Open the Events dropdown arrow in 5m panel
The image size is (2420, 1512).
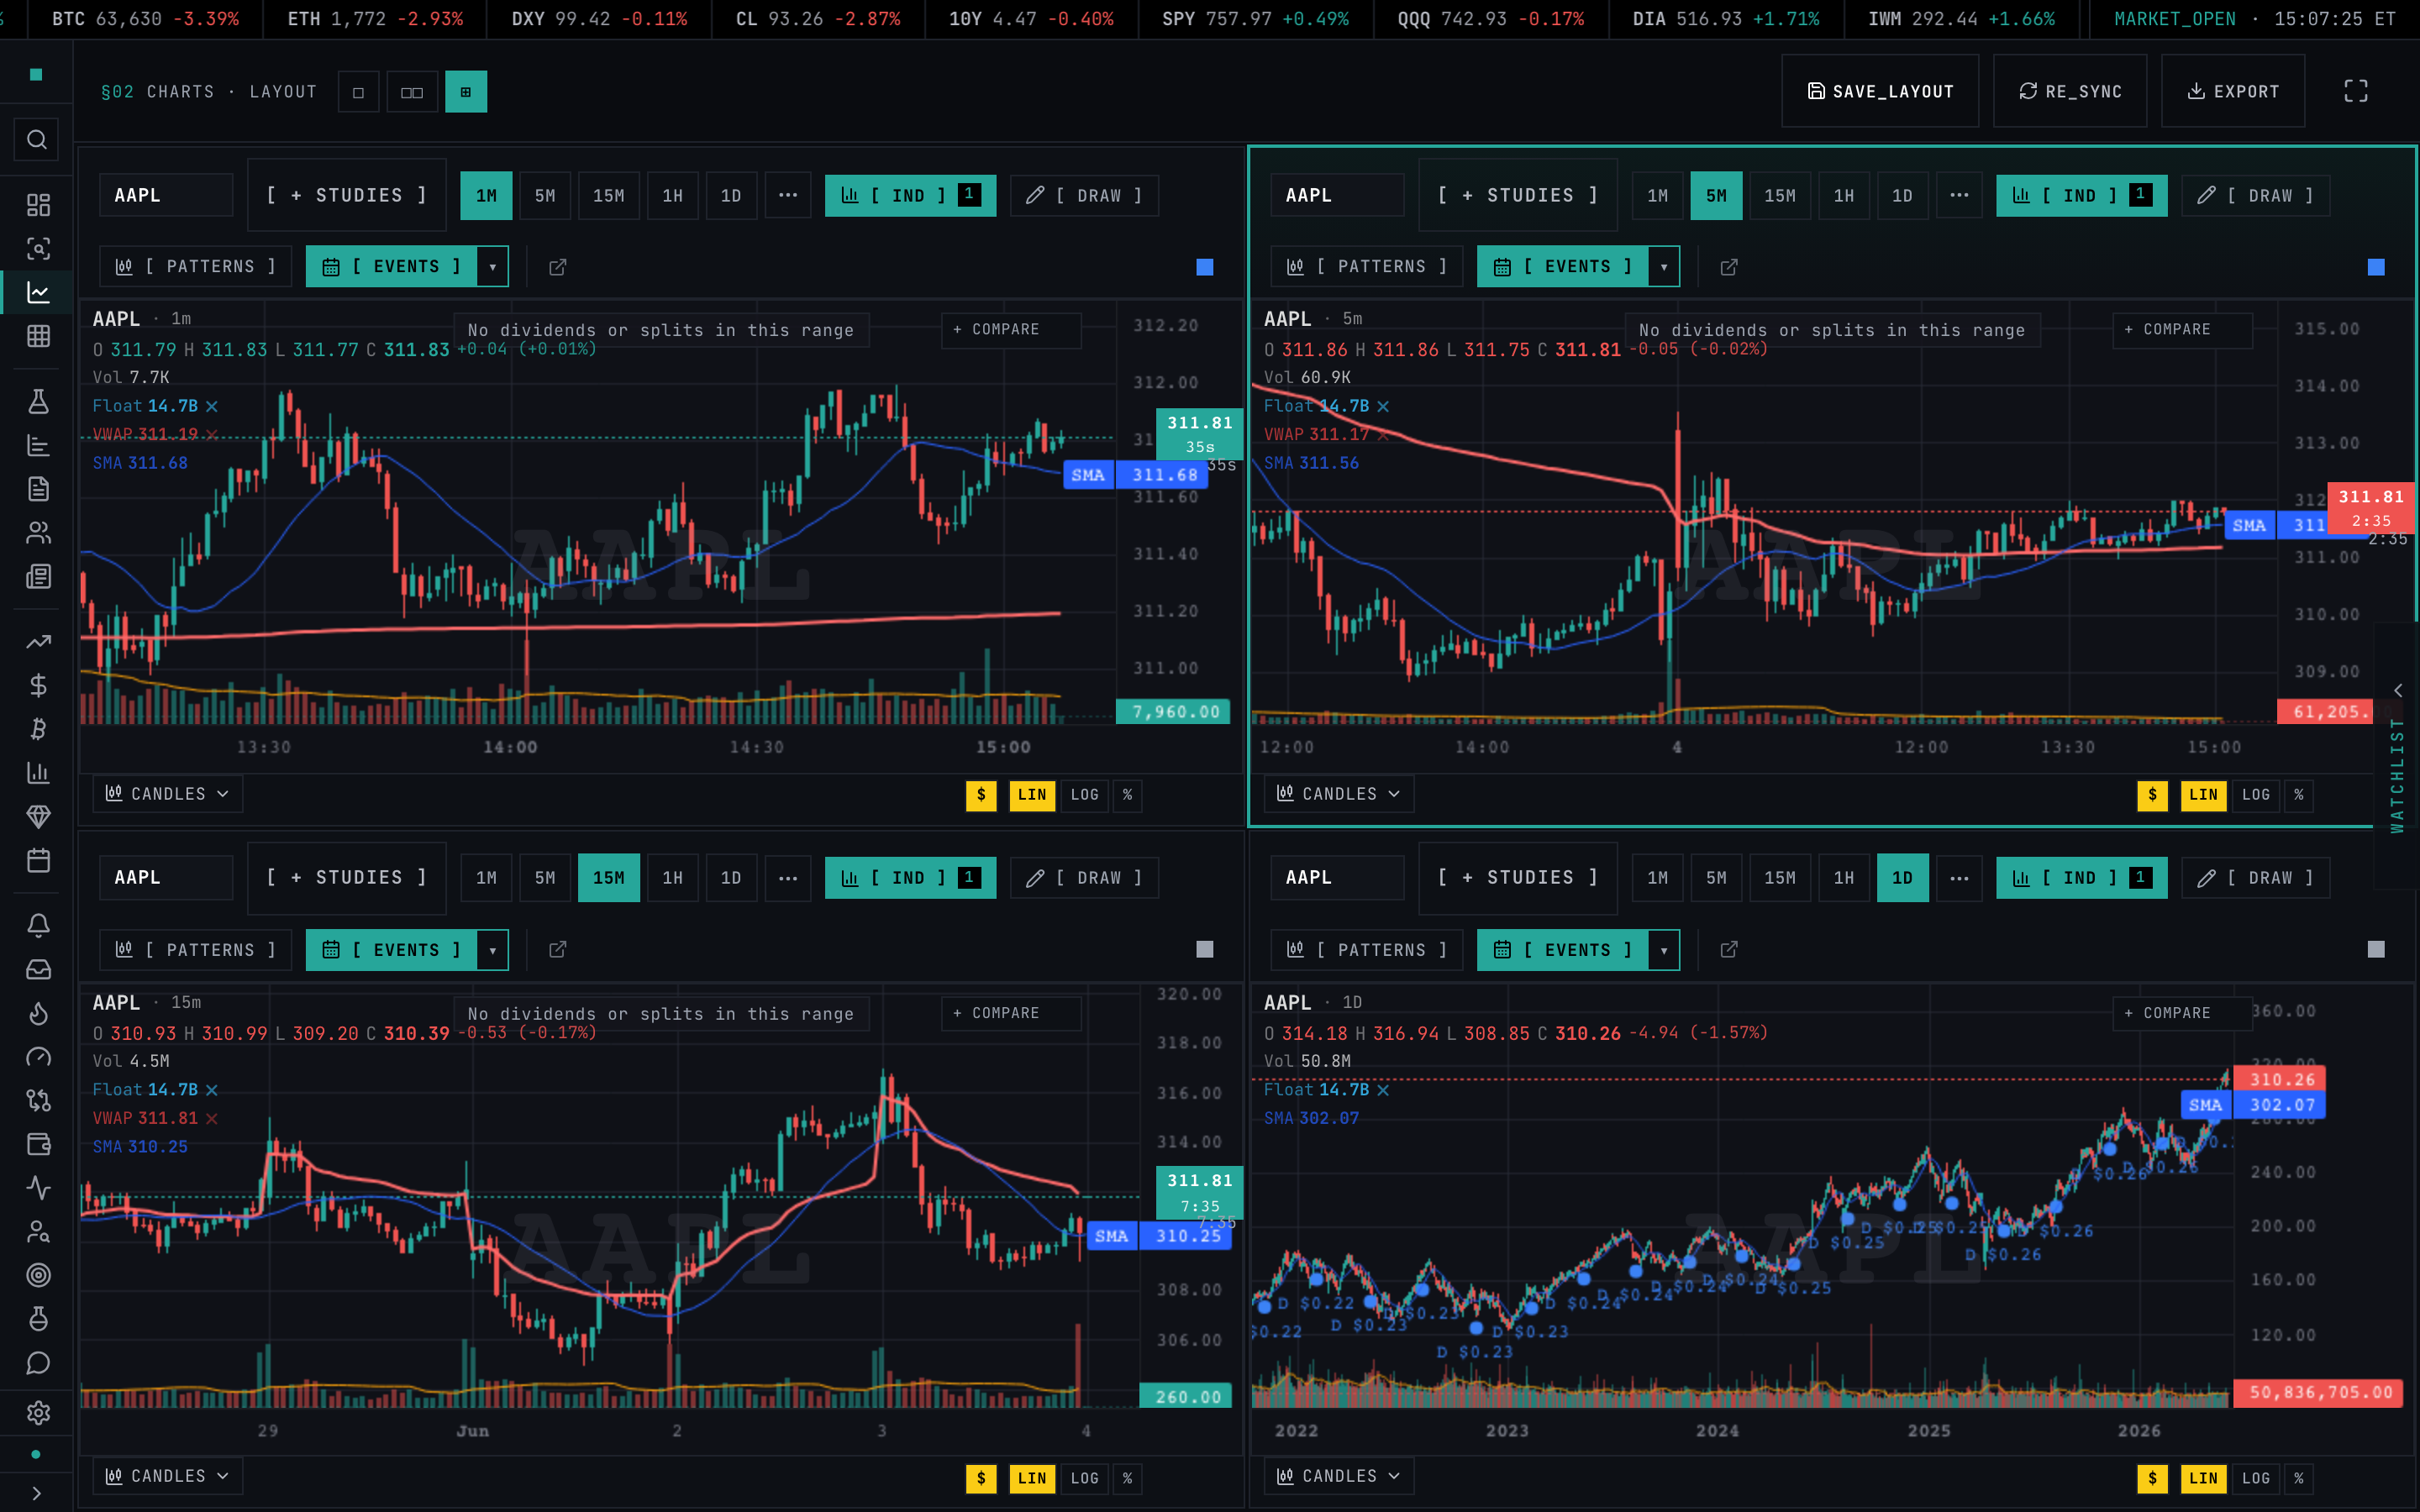pyautogui.click(x=1663, y=267)
